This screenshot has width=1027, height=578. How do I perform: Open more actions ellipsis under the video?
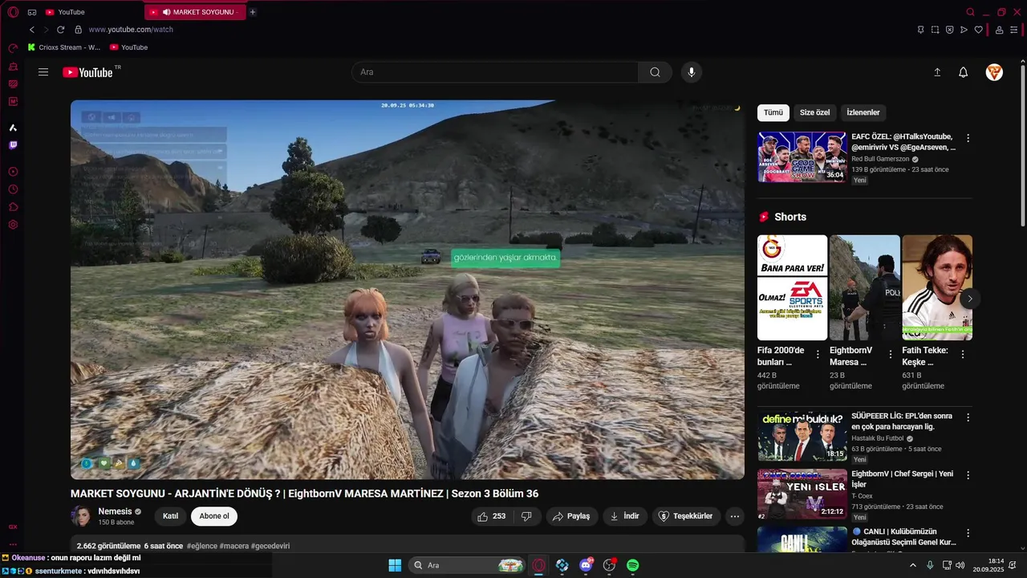tap(735, 516)
